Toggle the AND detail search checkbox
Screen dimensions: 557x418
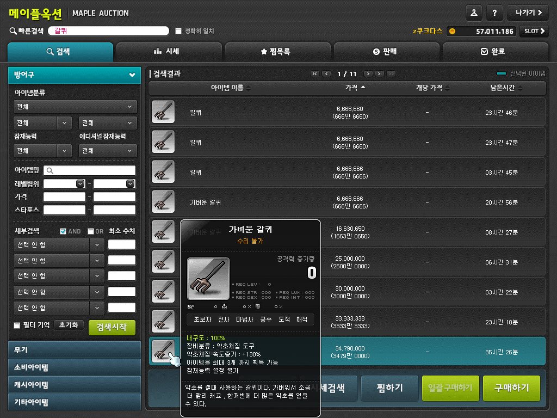point(63,231)
